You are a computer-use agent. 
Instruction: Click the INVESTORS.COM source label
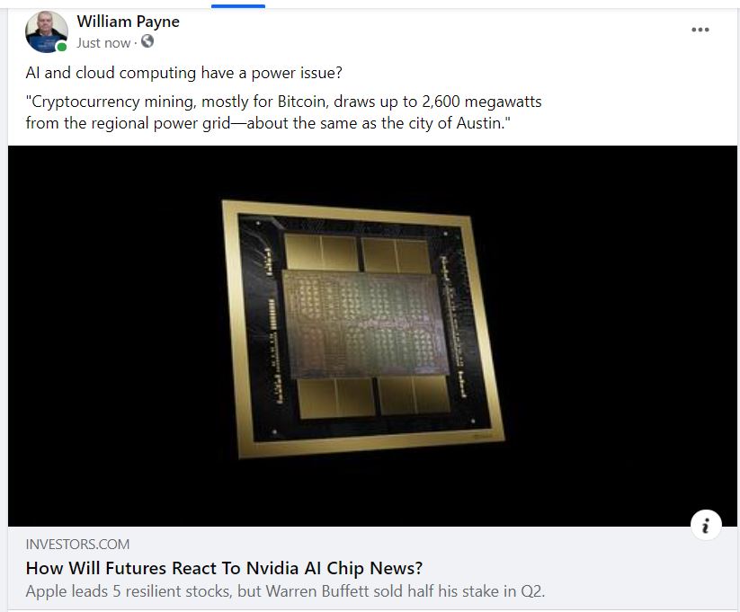[x=77, y=544]
